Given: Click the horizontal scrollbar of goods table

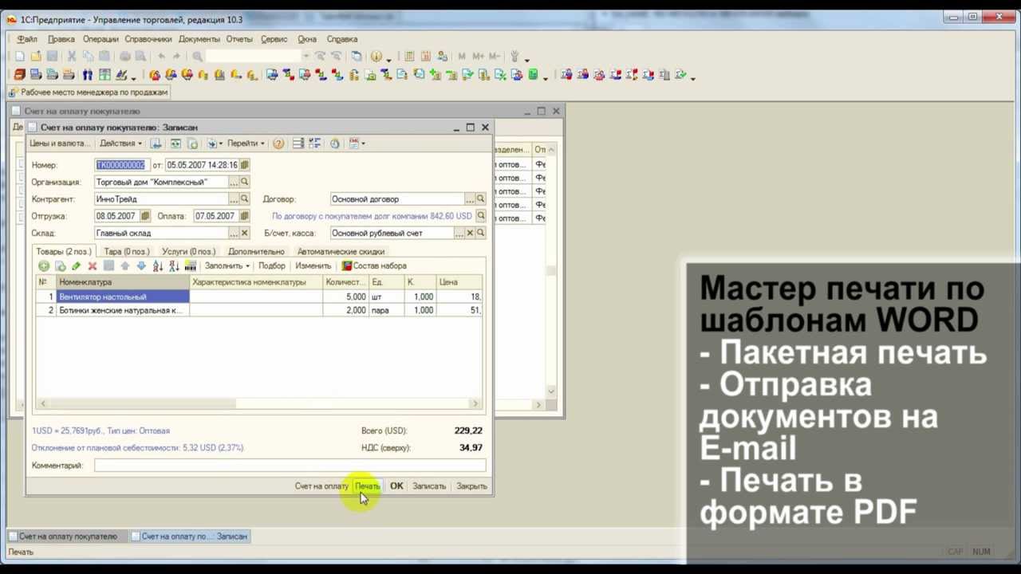Looking at the screenshot, I should coord(258,403).
